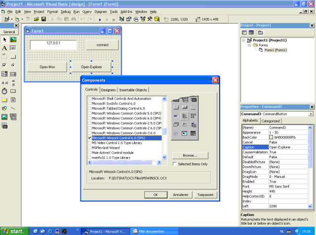Click components list horizontal right arrow
The image size is (316, 235).
click(x=159, y=162)
